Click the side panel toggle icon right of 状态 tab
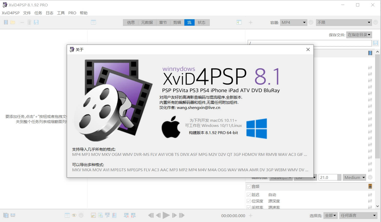381x222 pixels. pyautogui.click(x=239, y=22)
